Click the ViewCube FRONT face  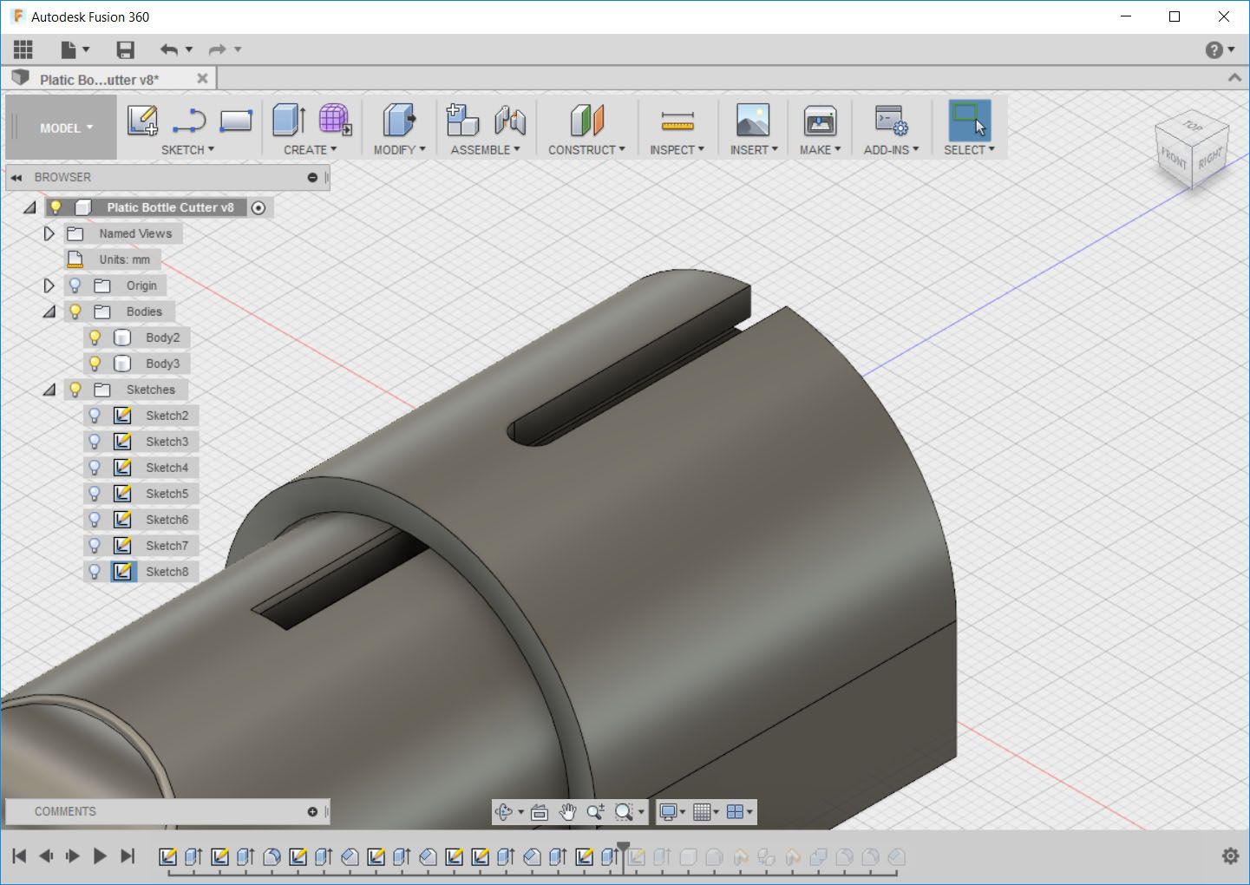coord(1173,157)
